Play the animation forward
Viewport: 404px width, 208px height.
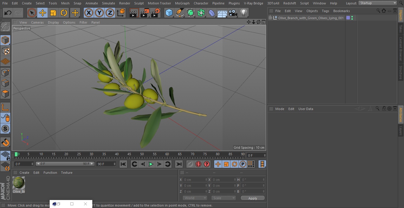pos(151,164)
